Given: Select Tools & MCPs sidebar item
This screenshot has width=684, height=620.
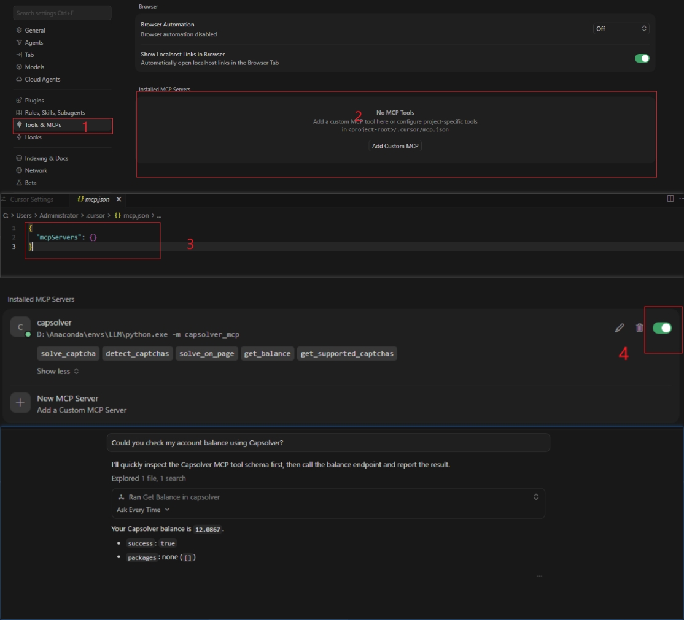Looking at the screenshot, I should point(62,125).
